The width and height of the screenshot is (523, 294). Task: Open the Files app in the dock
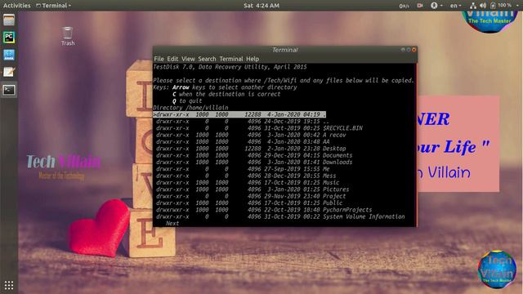click(x=9, y=20)
